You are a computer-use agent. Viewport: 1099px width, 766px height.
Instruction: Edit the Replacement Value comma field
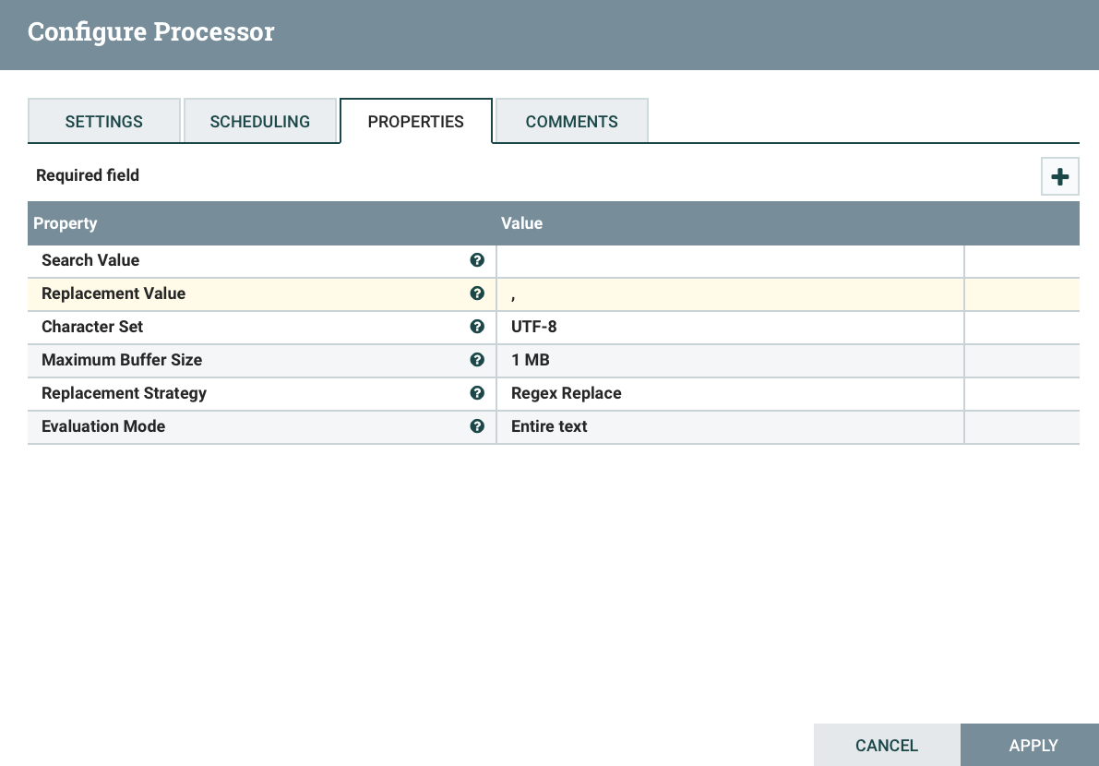[729, 294]
